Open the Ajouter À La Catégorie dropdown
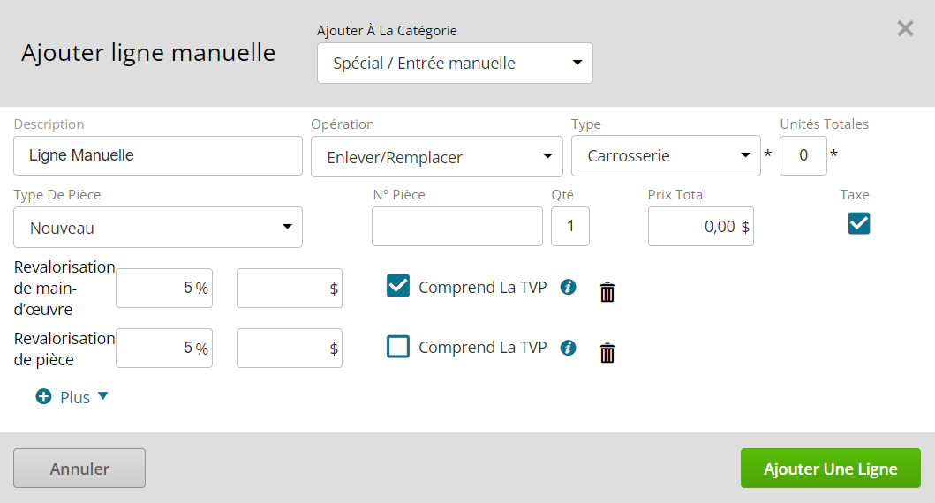This screenshot has height=503, width=935. 455,64
